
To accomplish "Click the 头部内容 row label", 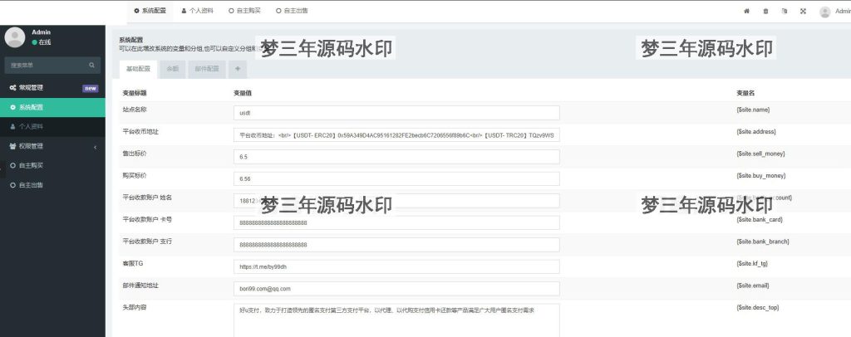I will [135, 307].
